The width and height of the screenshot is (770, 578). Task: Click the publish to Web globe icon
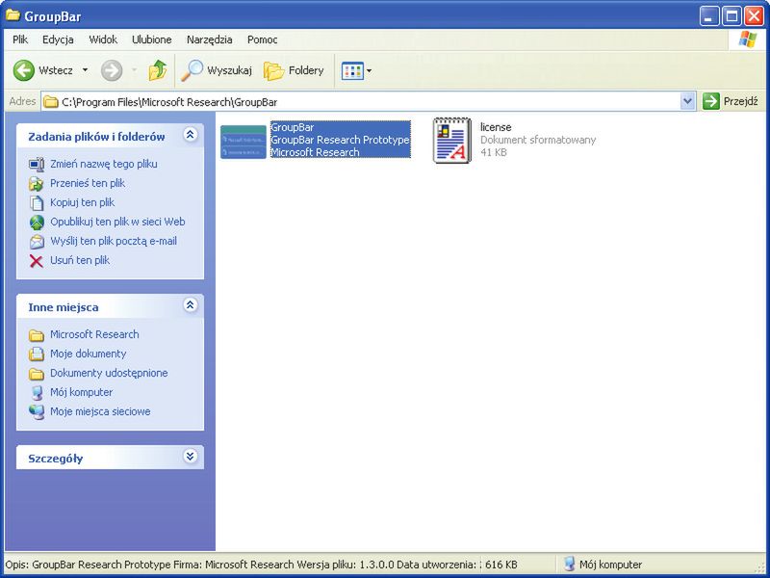[x=37, y=223]
